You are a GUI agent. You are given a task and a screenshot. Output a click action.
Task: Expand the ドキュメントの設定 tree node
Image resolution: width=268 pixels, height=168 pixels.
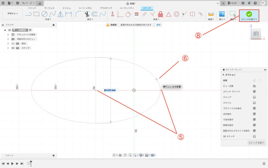pos(8,35)
